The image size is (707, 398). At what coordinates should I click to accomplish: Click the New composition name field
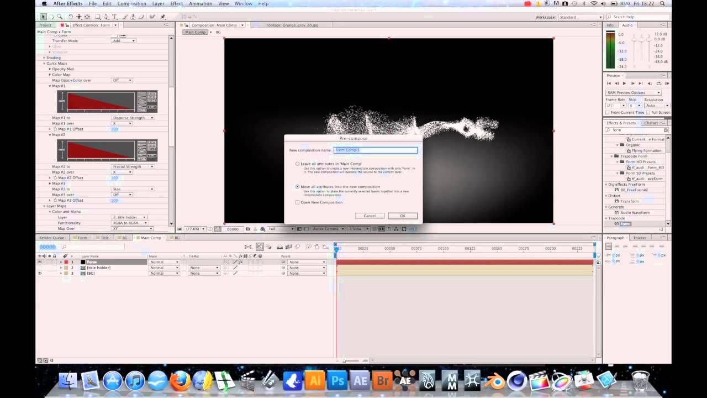(376, 150)
